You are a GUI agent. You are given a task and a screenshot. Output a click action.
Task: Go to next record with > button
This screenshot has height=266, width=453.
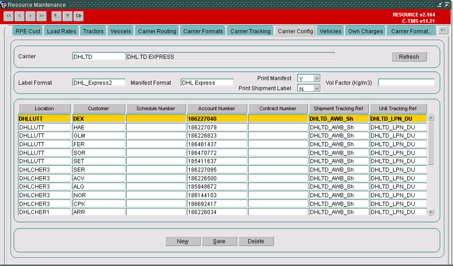point(30,16)
